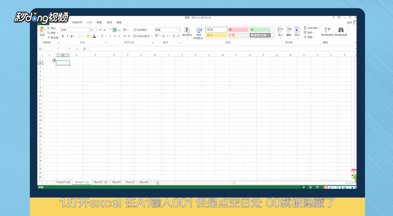Click the Cut scissors icon
Screen dimensions: 393x216
click(48, 28)
